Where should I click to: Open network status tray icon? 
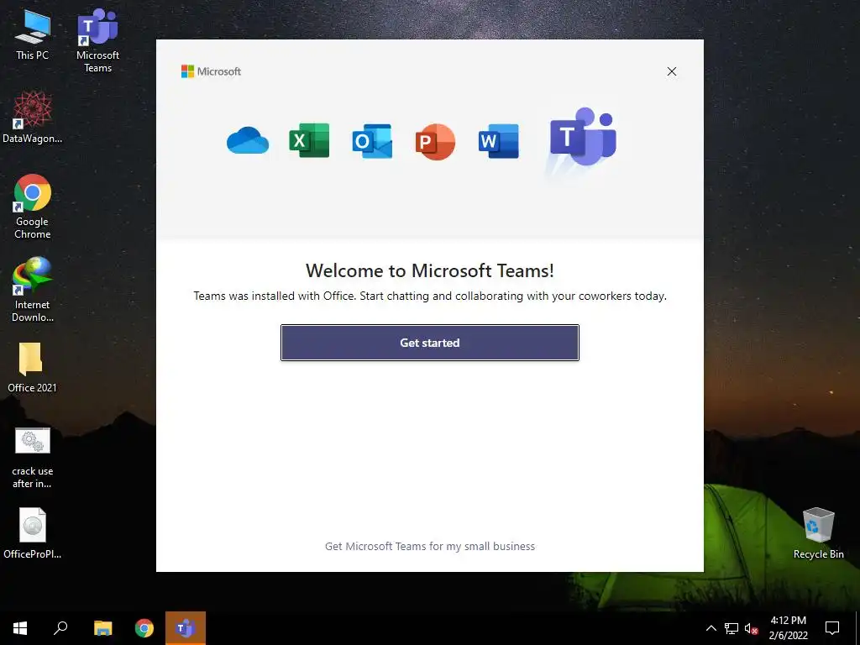[732, 628]
